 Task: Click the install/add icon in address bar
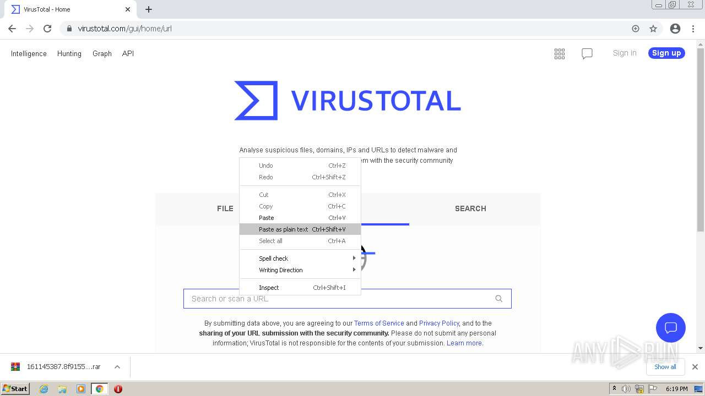tap(636, 29)
